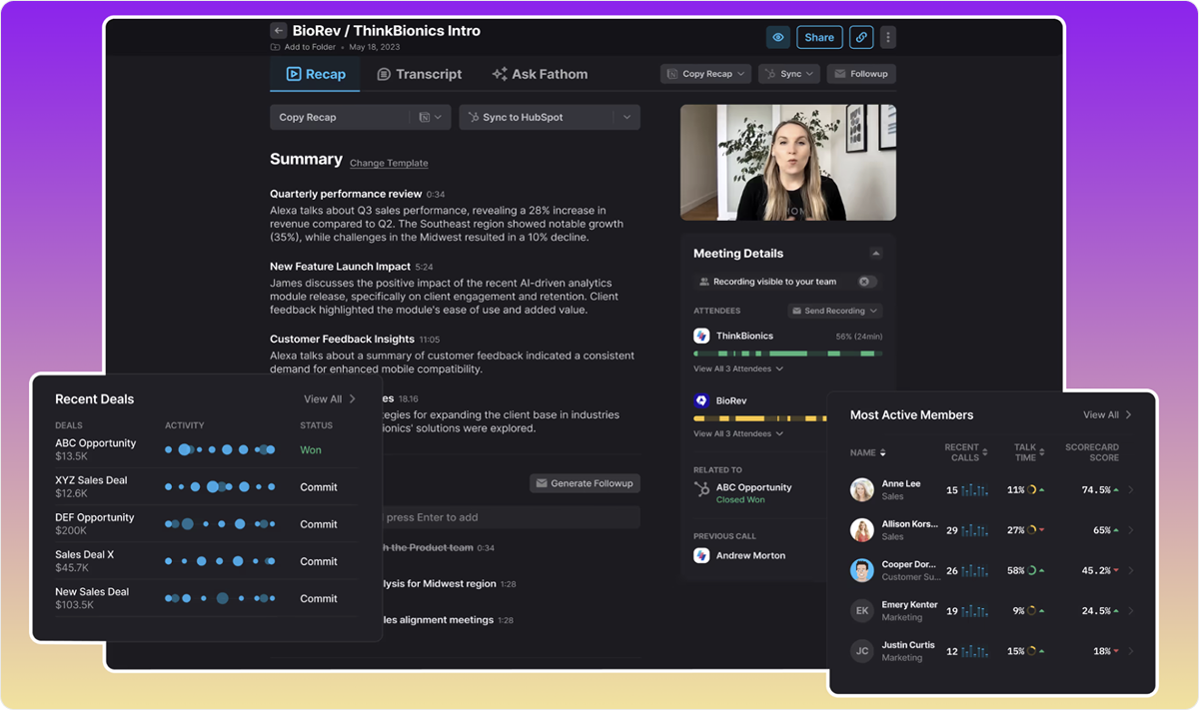Viewport: 1199px width, 710px height.
Task: Select New Sales Deal $103.5K row
Action: [x=207, y=598]
